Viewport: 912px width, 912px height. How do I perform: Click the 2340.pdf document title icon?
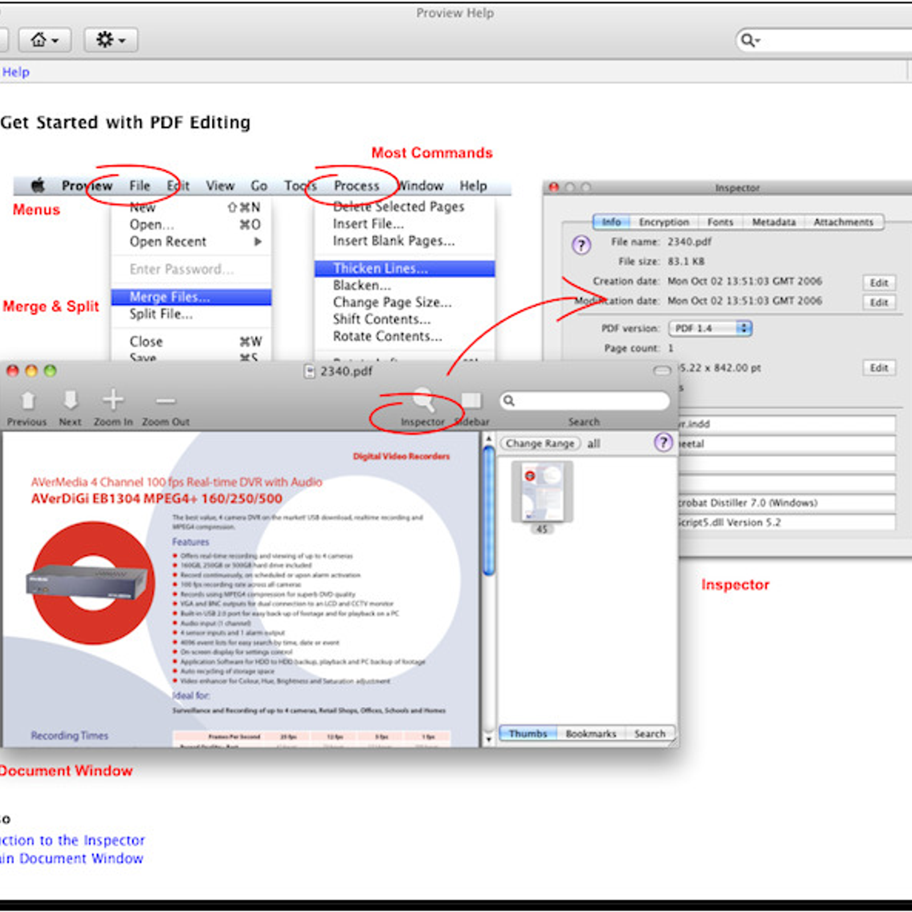click(x=310, y=372)
